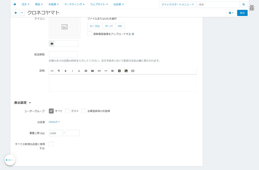259x170 pixels.
Task: Insert a link in the editor
Action: [99, 71]
